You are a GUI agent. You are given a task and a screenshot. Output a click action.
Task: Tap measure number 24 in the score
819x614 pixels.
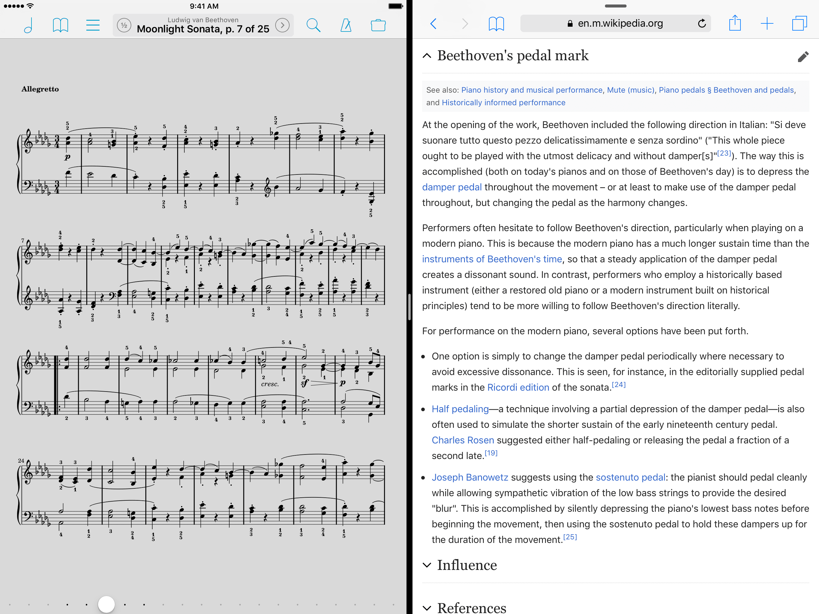[x=21, y=461]
